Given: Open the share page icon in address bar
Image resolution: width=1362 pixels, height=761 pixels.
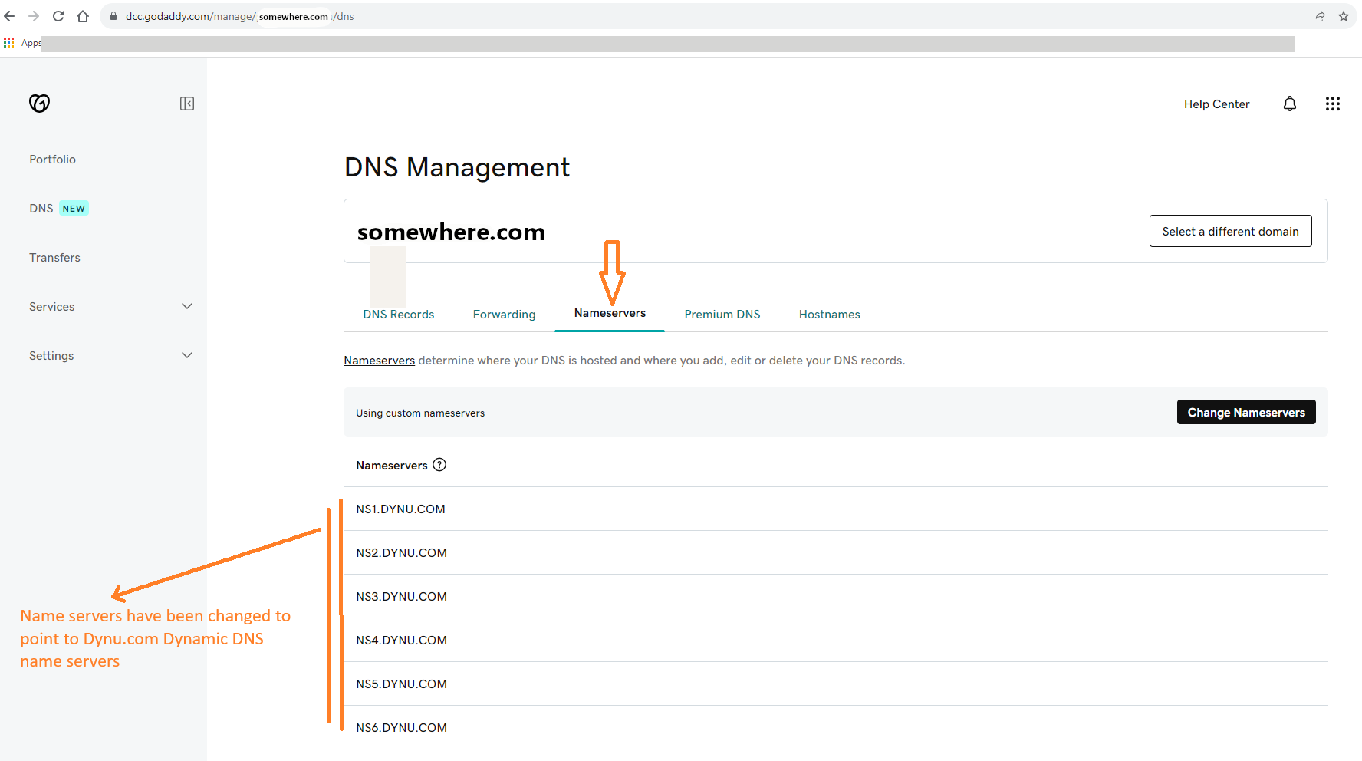Looking at the screenshot, I should click(1319, 16).
